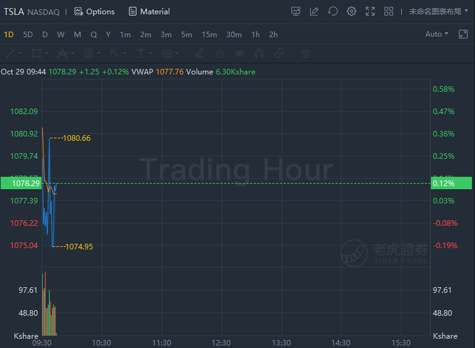Viewport: 475px width, 348px height.
Task: Open the Auto scale dropdown
Action: point(437,34)
